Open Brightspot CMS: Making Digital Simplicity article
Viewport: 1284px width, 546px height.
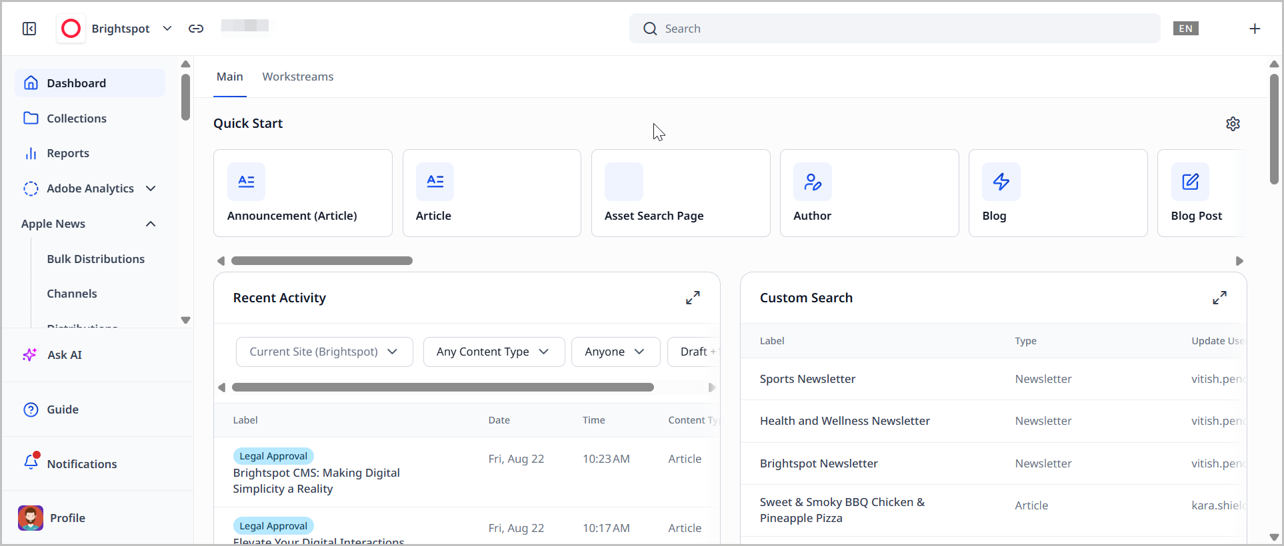[x=316, y=481]
